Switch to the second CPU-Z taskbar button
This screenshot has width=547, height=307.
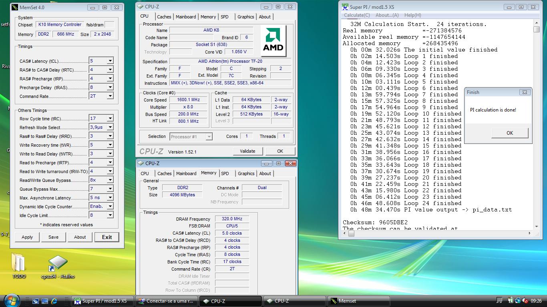point(295,301)
